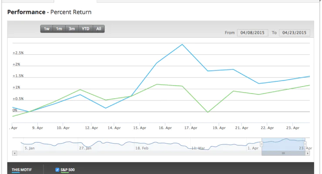322x174 pixels.
Task: Select the 1w time range button
Action: [47, 29]
